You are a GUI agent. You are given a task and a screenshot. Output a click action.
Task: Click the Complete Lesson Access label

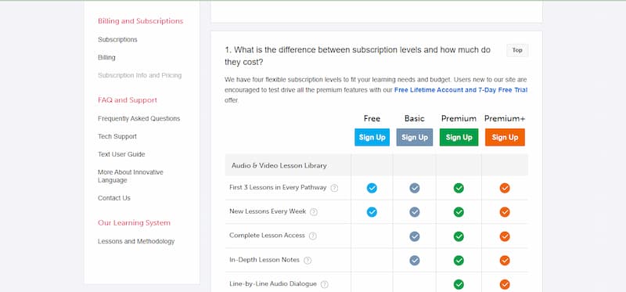(267, 236)
